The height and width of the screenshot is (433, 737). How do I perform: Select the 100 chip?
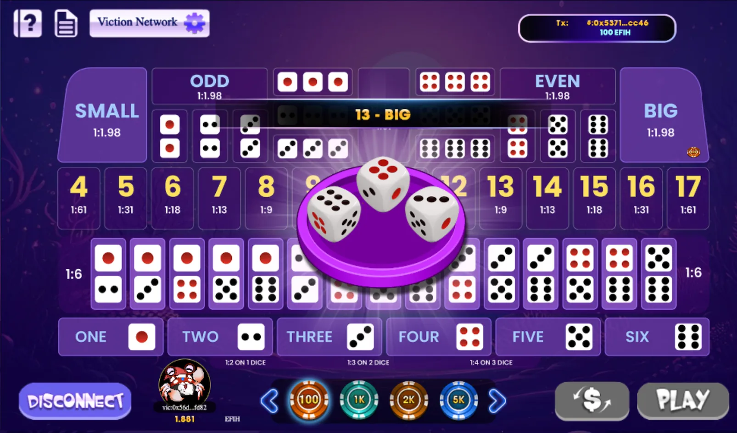(x=309, y=400)
